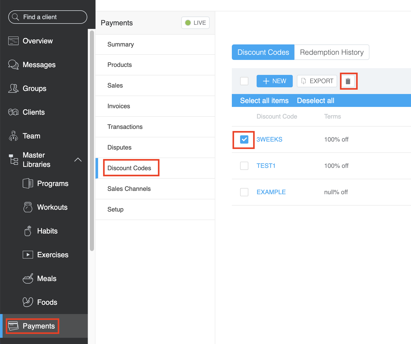
Task: Toggle the header select-all checkbox
Action: [x=244, y=81]
